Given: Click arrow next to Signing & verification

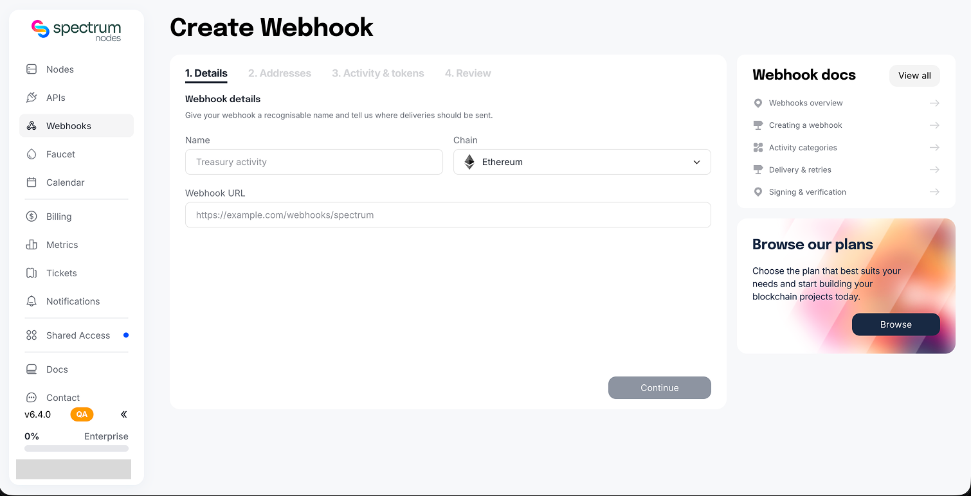Looking at the screenshot, I should pyautogui.click(x=934, y=192).
